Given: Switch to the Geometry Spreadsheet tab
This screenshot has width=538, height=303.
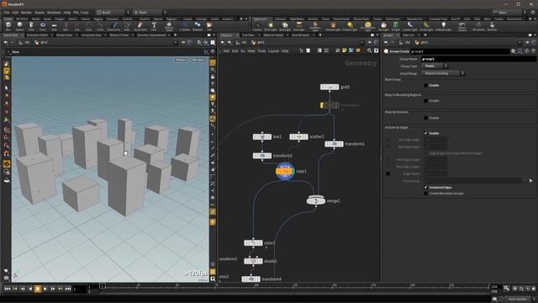Looking at the screenshot, I should click(151, 35).
